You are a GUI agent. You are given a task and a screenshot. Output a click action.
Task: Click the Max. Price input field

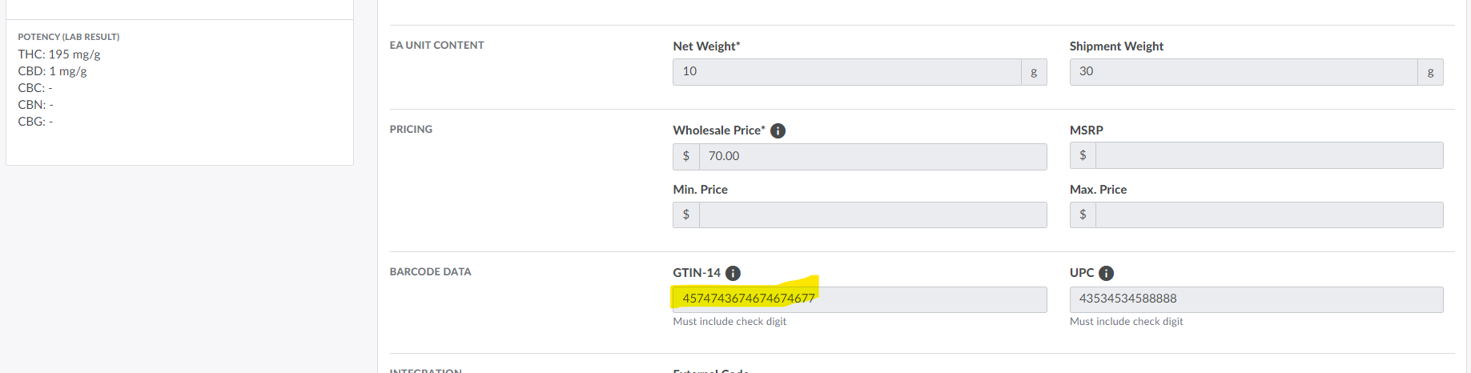click(1268, 215)
